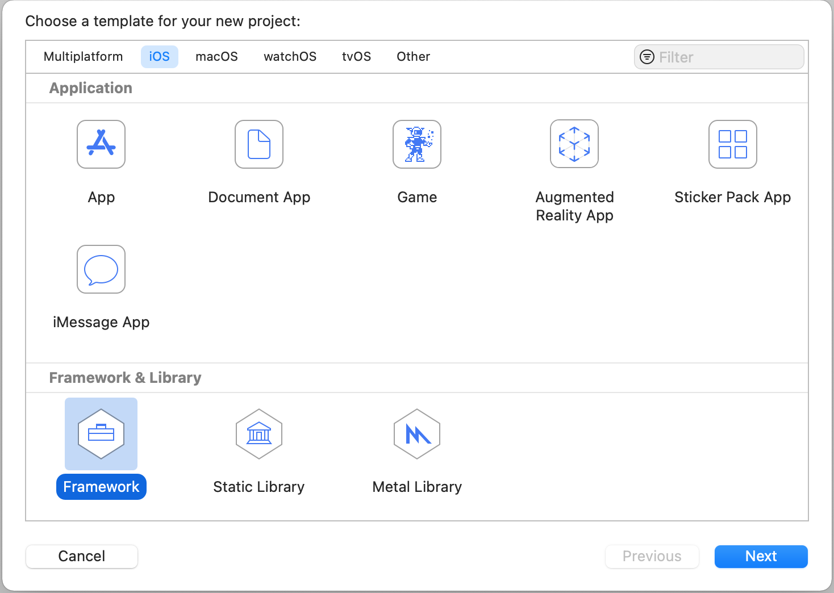
Task: Focus the Filter text field
Action: pos(719,57)
